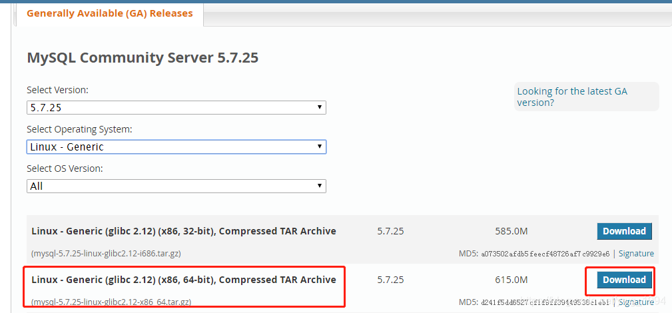The image size is (672, 313).
Task: Select the 'Select OS Version:' label
Action: pos(65,169)
